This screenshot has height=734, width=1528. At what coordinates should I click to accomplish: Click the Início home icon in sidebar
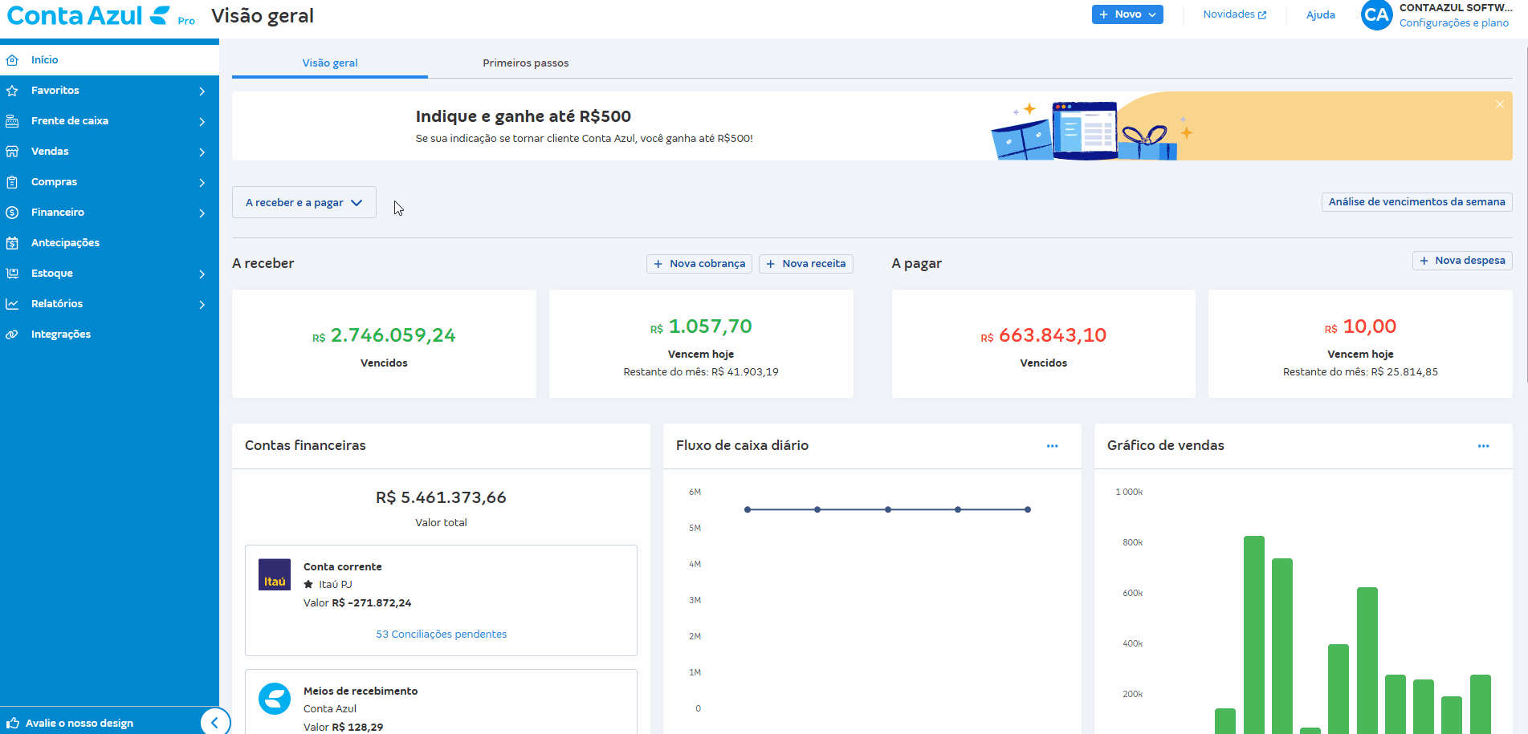tap(12, 60)
